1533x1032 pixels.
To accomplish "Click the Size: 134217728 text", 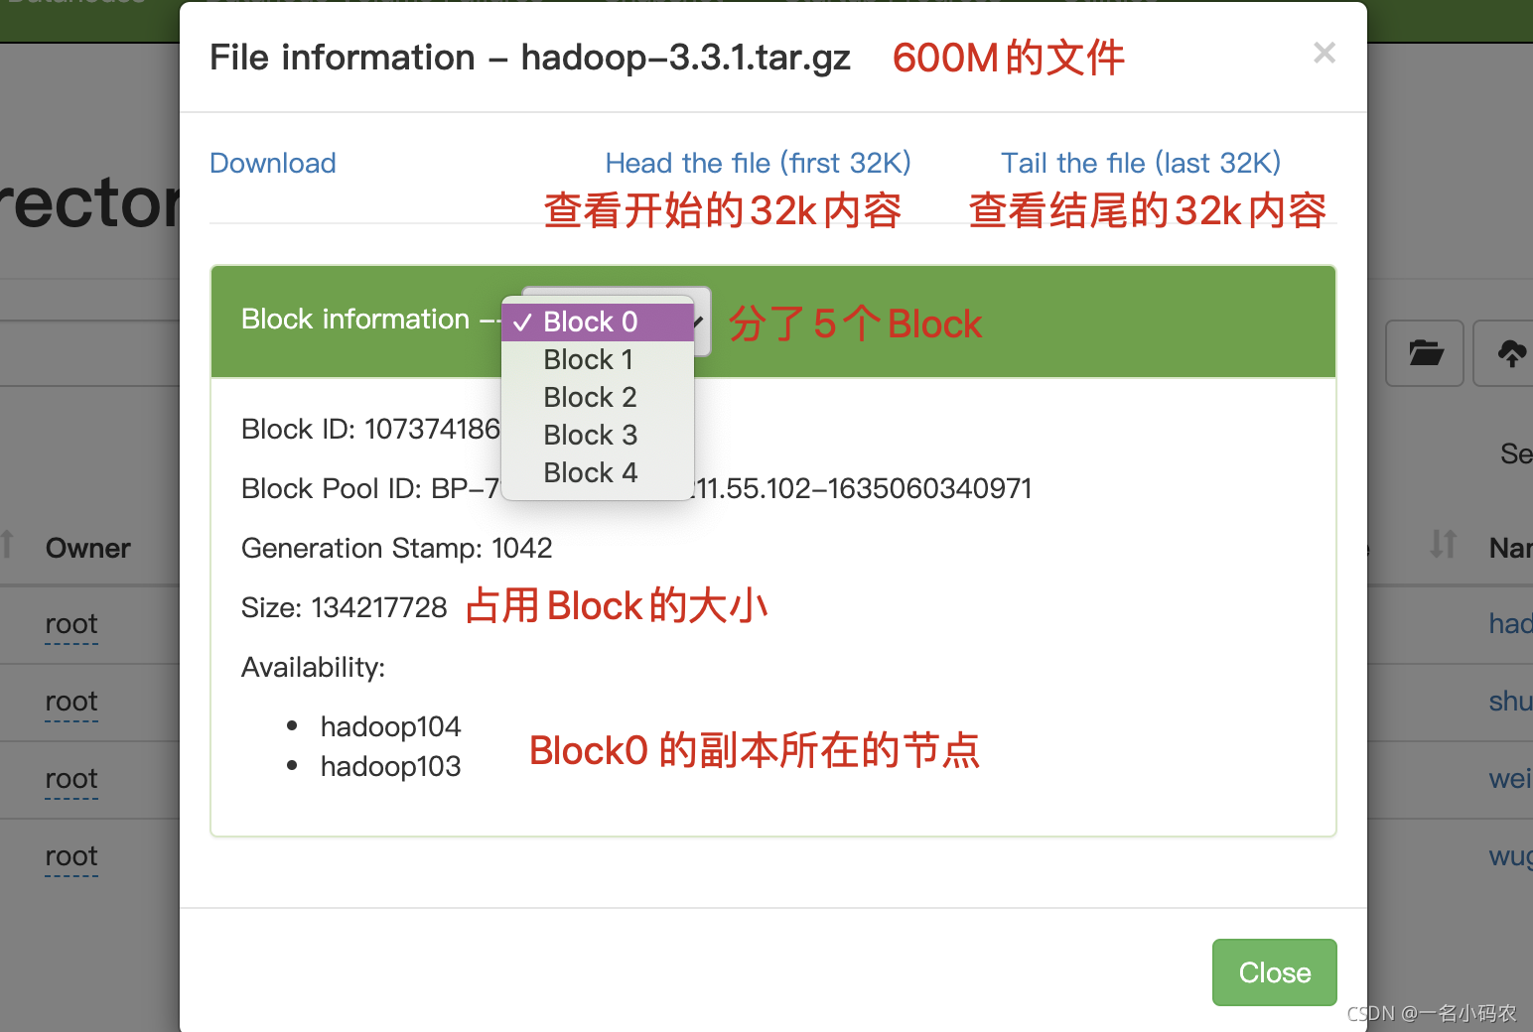I will [345, 607].
